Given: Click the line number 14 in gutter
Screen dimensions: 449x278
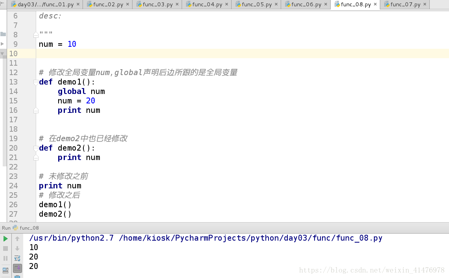Looking at the screenshot, I should pyautogui.click(x=13, y=91).
